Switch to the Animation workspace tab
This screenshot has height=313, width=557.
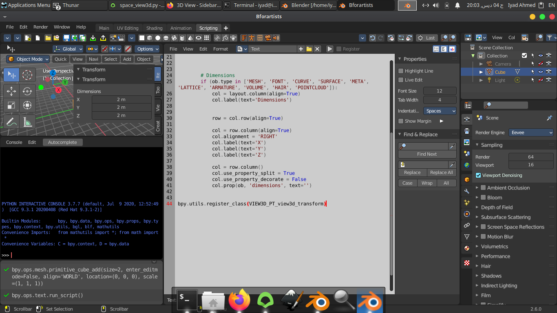click(x=181, y=28)
